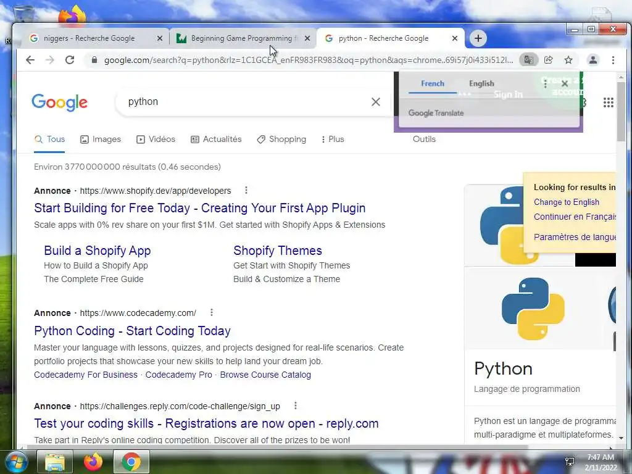Switch to Shopping results

coord(281,139)
